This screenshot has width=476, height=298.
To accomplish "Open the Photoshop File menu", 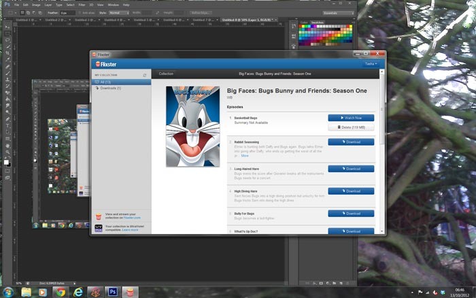I will point(17,5).
